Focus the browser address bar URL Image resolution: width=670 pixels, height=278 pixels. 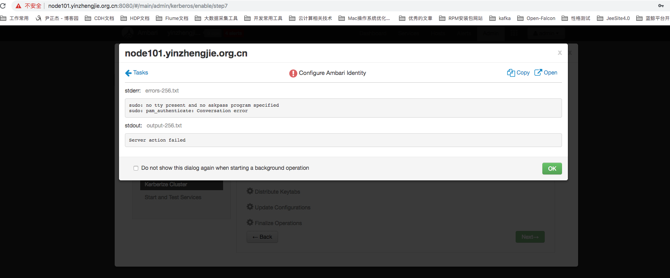coord(138,6)
